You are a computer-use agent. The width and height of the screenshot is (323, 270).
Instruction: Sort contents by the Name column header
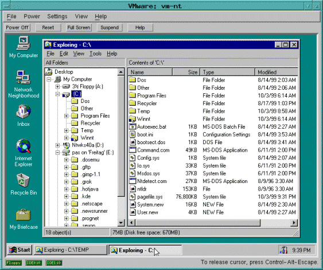click(150, 72)
